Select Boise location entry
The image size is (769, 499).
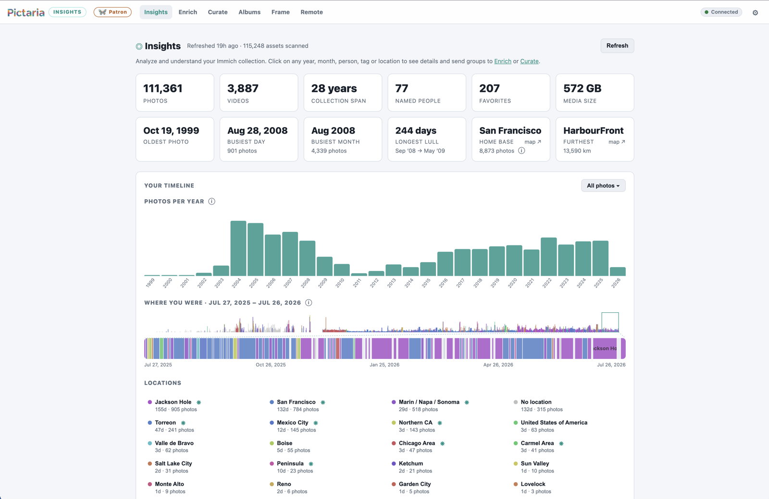[290, 447]
